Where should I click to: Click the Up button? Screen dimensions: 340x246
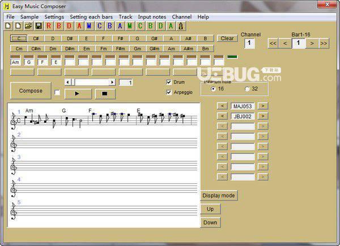(x=210, y=209)
